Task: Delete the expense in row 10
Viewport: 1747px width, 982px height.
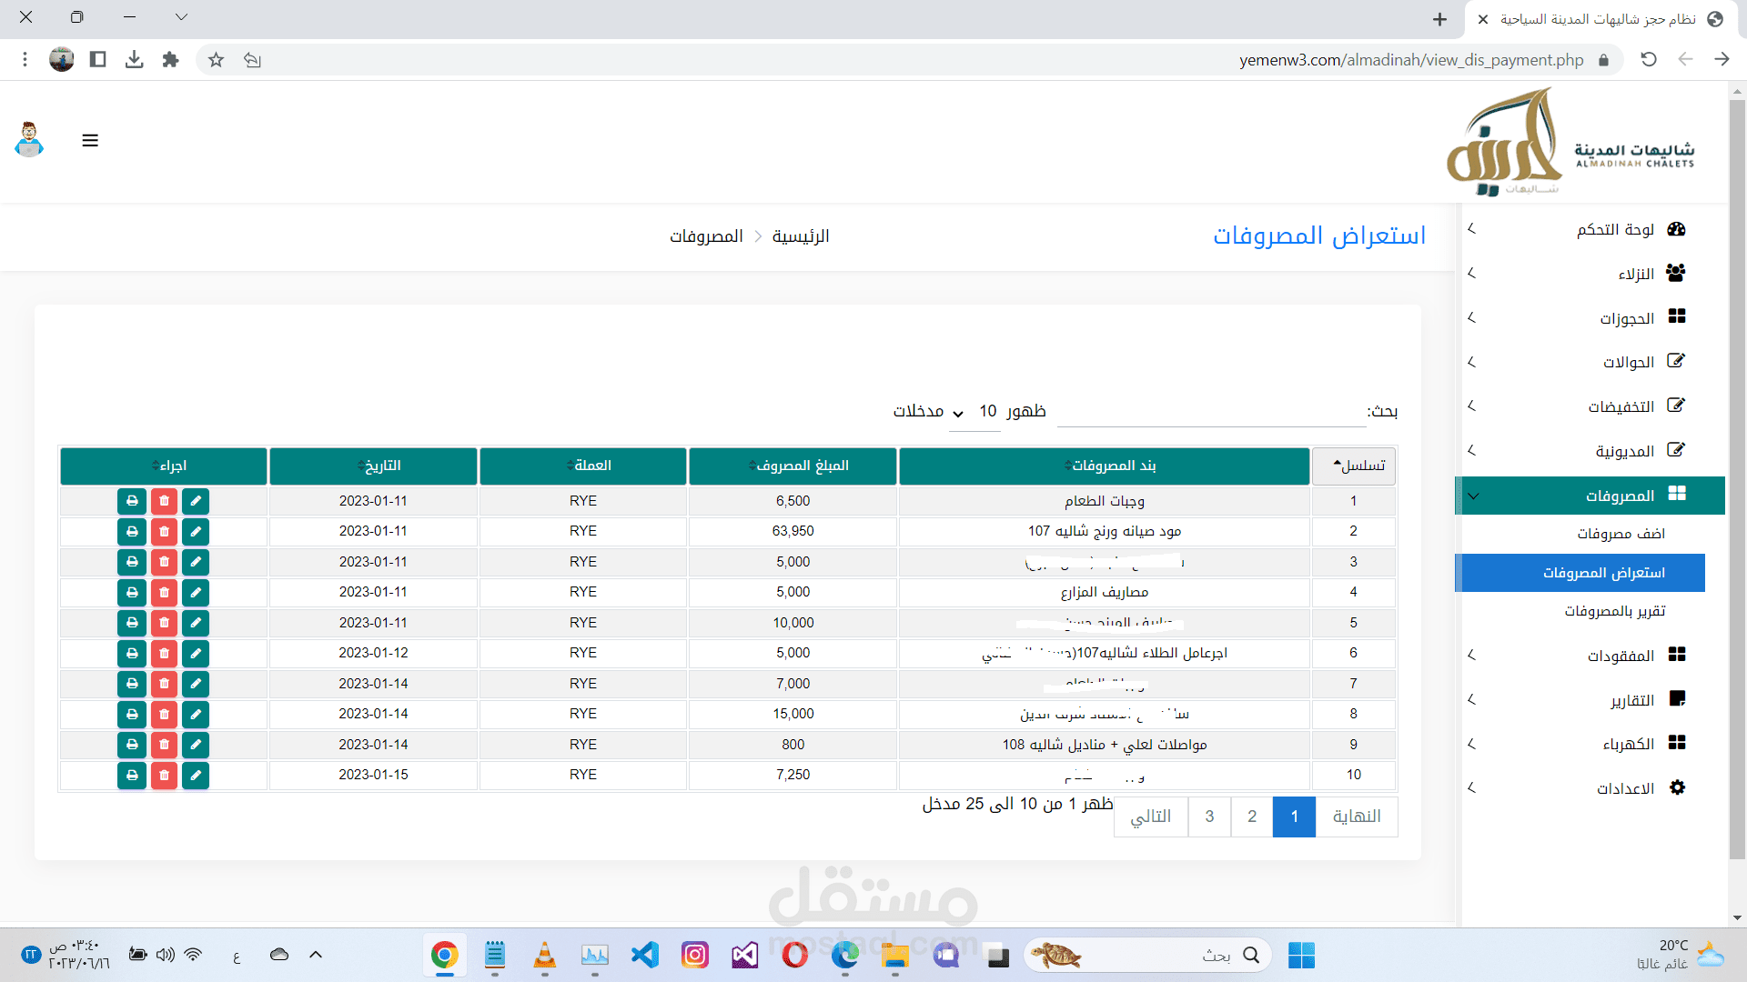Action: coord(164,776)
